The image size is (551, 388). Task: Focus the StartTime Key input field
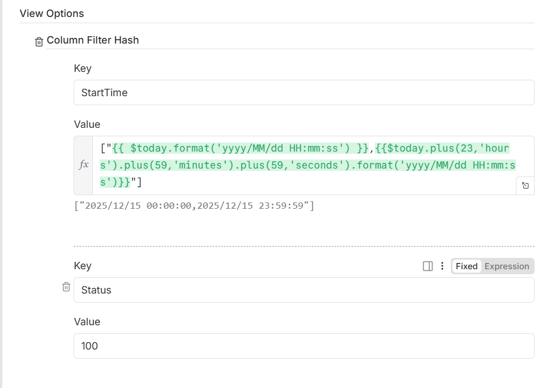304,93
